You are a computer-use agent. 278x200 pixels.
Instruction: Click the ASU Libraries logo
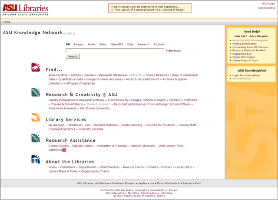(25, 10)
